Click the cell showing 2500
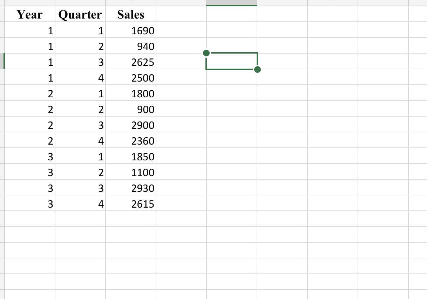This screenshot has width=427, height=299. click(x=143, y=78)
